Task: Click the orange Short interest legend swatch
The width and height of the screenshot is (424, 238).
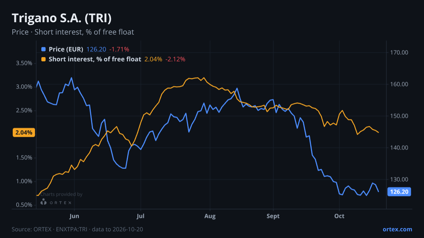Action: pos(43,59)
